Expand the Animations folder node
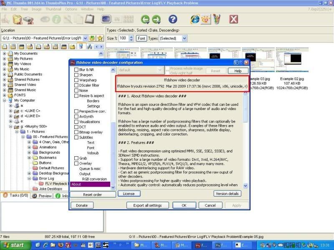 click(29, 147)
